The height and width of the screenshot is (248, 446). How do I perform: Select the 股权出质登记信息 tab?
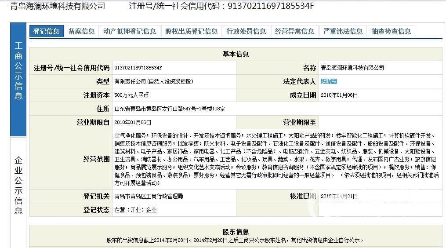tap(192, 31)
